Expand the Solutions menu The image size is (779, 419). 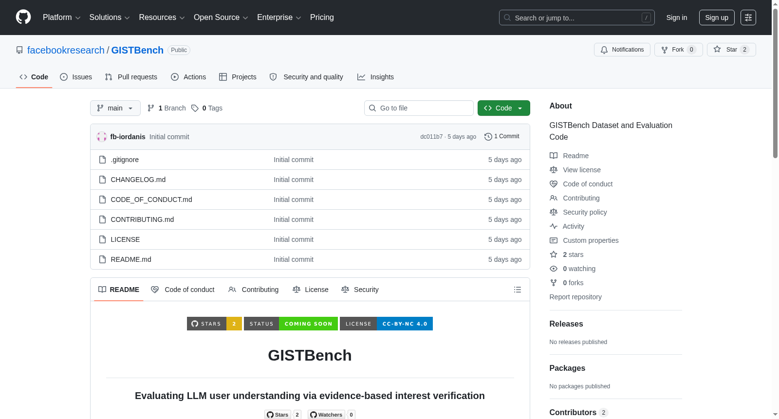click(110, 18)
